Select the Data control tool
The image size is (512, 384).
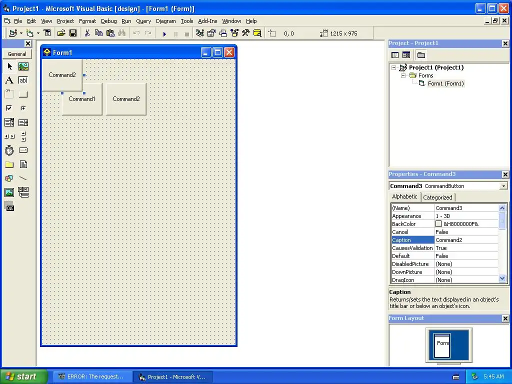coord(23,192)
